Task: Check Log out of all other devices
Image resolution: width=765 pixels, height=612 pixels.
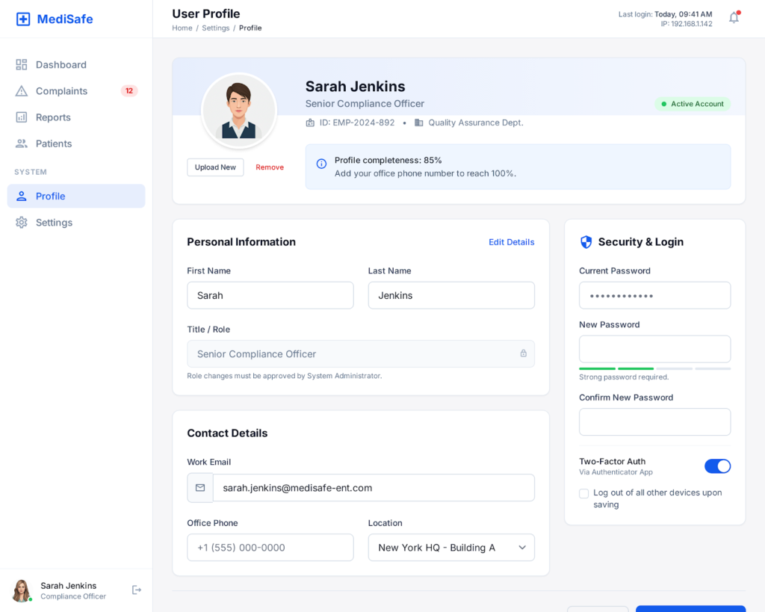Action: pos(583,494)
